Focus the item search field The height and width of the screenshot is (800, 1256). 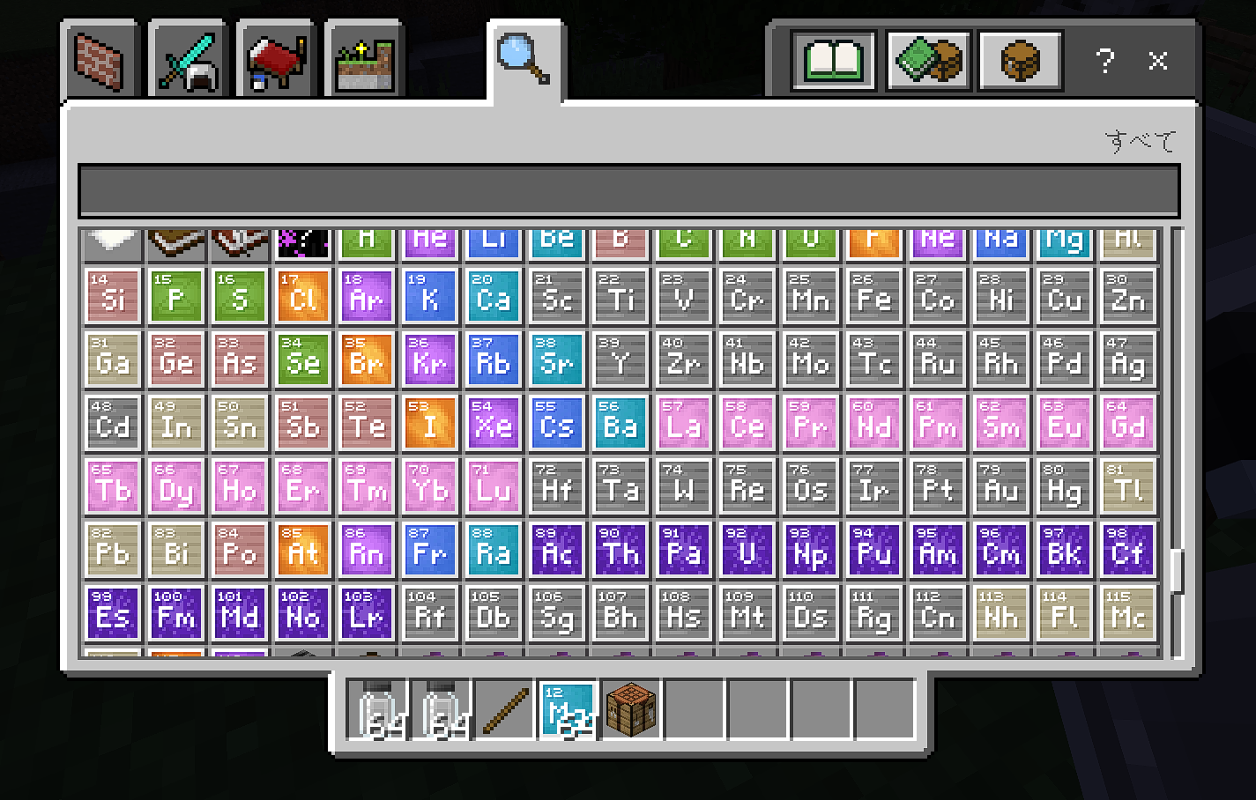628,190
